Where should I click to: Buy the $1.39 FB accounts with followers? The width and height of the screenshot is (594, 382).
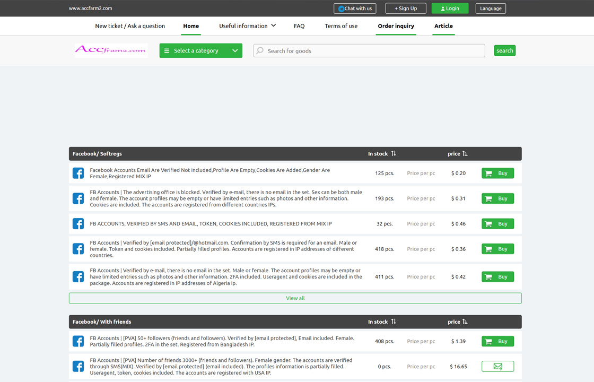(498, 341)
